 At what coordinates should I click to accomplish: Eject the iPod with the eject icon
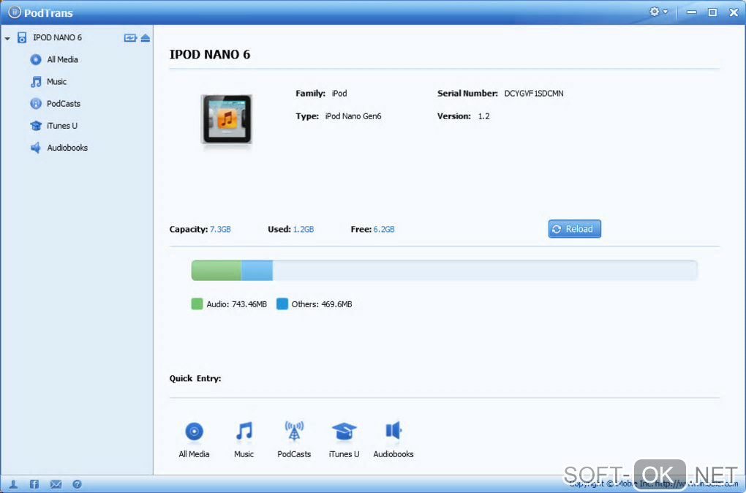tap(145, 37)
